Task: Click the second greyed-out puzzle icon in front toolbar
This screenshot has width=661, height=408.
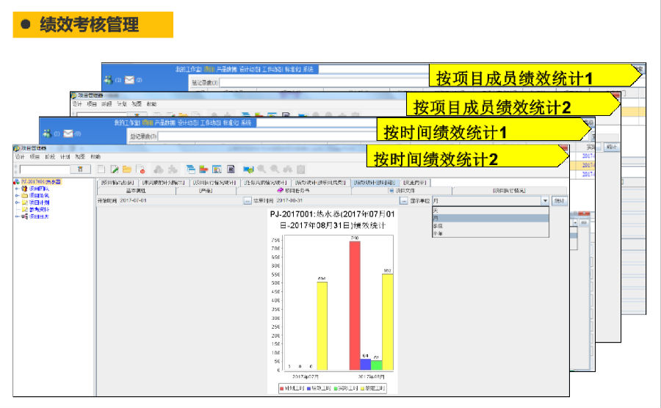Action: point(173,170)
